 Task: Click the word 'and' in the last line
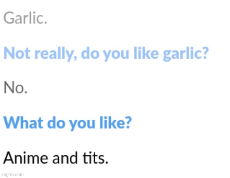point(65,157)
